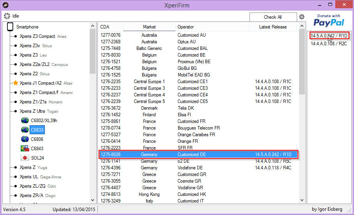The width and height of the screenshot is (354, 215).
Task: Select Xperia UL Gaga-Anna
Action: (40, 177)
